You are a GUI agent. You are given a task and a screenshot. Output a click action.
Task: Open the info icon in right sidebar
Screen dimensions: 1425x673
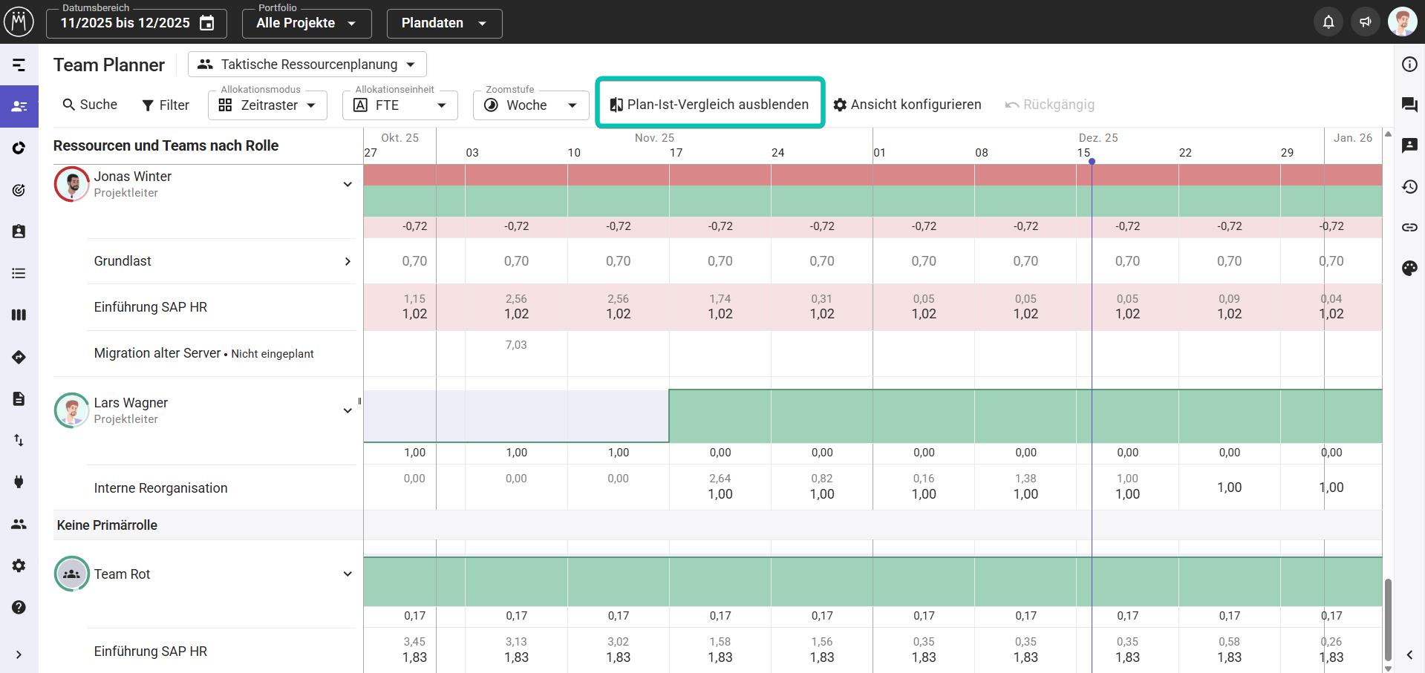tap(1409, 65)
